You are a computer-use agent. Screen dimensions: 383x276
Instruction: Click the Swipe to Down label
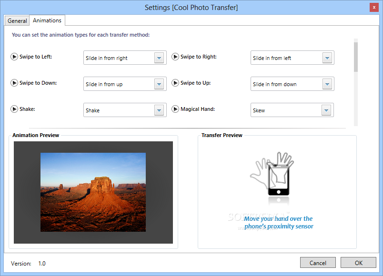tap(38, 83)
